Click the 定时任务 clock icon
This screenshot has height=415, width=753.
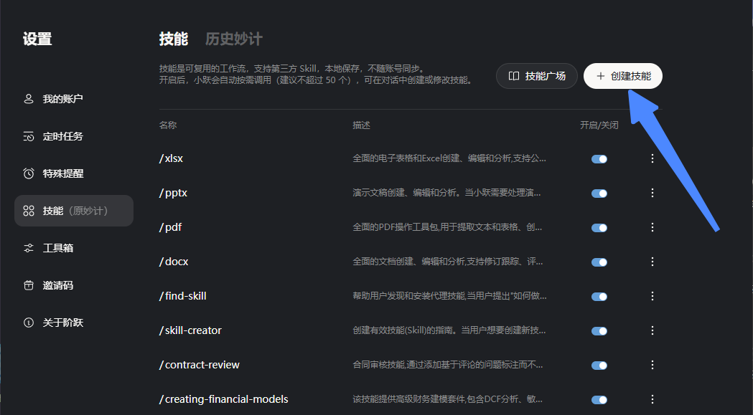click(30, 135)
